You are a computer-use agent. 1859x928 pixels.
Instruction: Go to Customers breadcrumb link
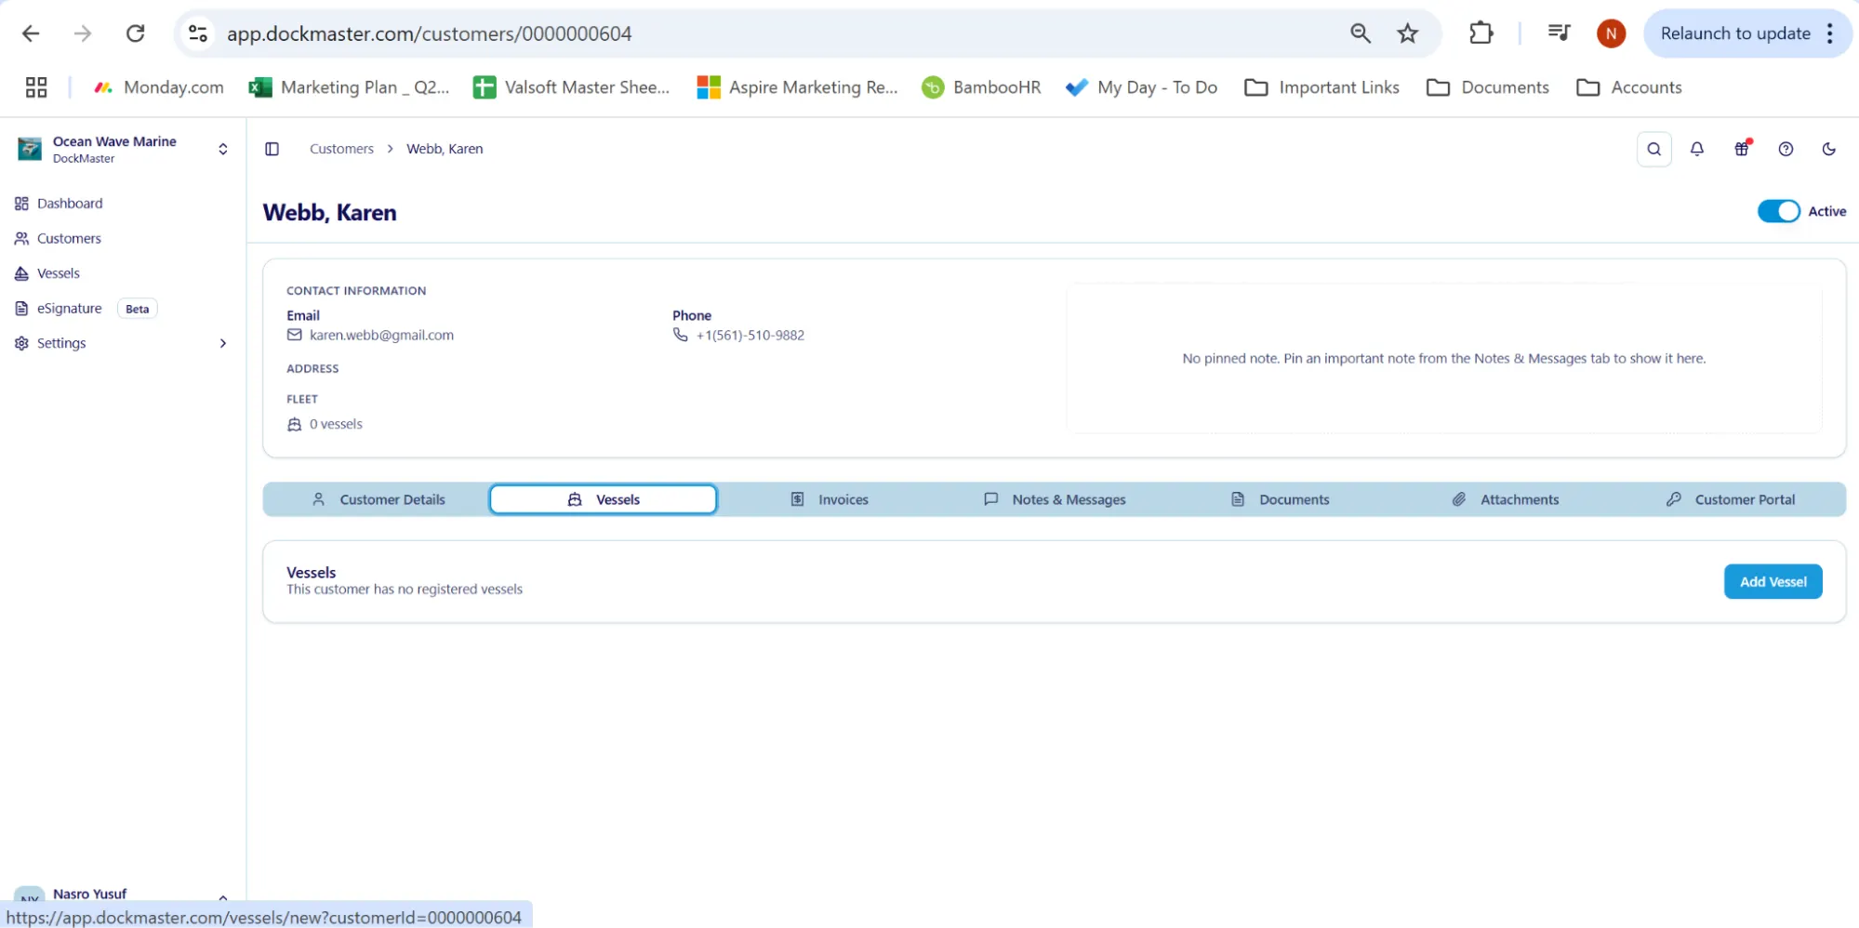pyautogui.click(x=341, y=149)
